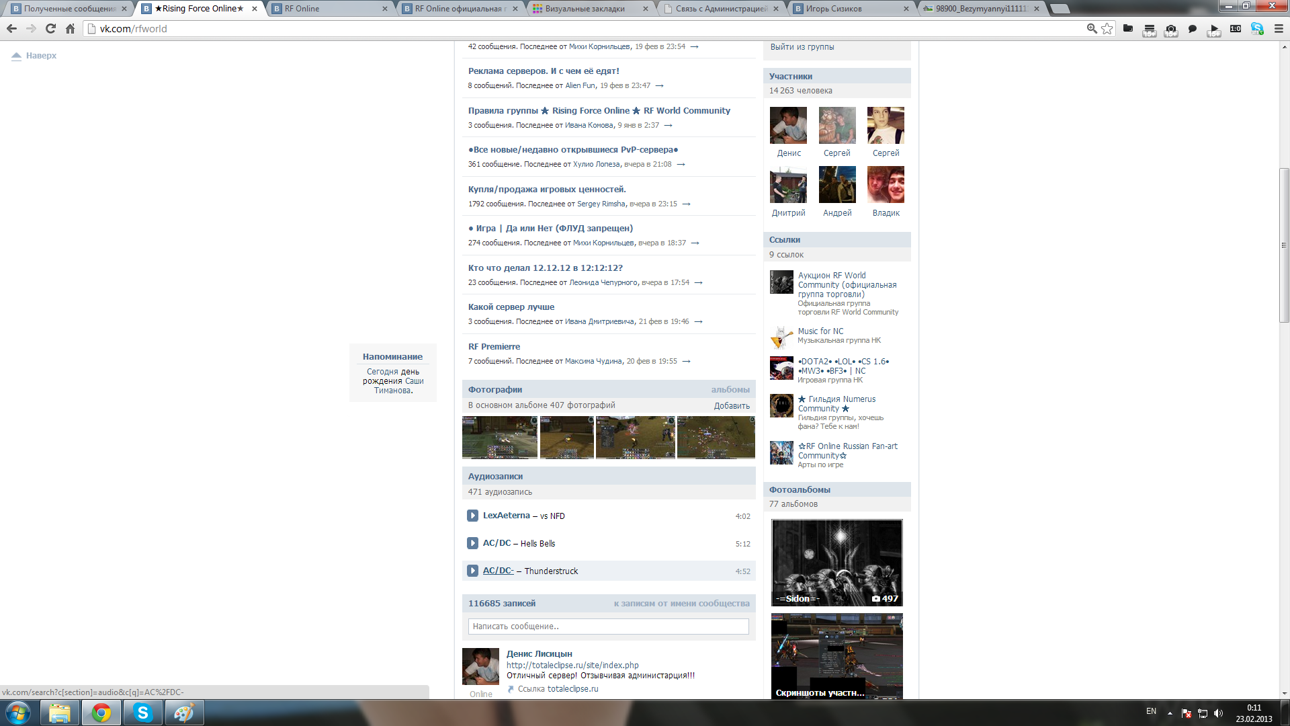Open File Explorer from taskbar
This screenshot has height=726, width=1290.
(x=60, y=713)
